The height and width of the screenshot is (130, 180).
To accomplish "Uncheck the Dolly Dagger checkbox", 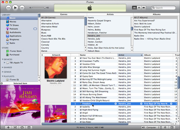I will coord(81,119).
